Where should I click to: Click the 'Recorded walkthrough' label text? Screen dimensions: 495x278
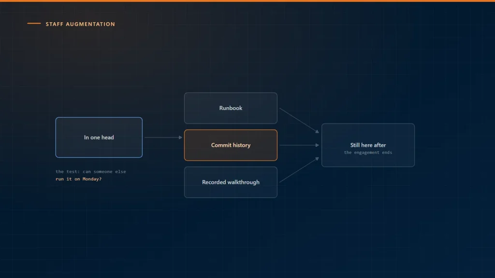pyautogui.click(x=231, y=182)
